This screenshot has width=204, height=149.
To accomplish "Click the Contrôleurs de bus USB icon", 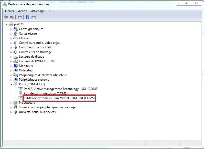I will pos(16,47).
